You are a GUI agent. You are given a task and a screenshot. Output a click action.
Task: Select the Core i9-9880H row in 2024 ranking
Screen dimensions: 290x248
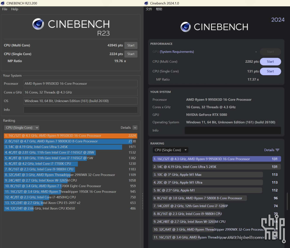[217, 214]
